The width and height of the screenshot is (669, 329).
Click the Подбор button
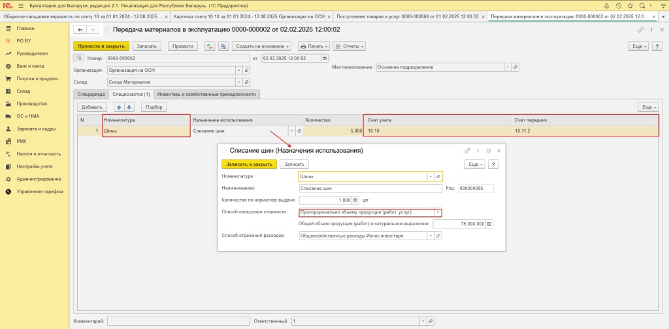point(154,108)
